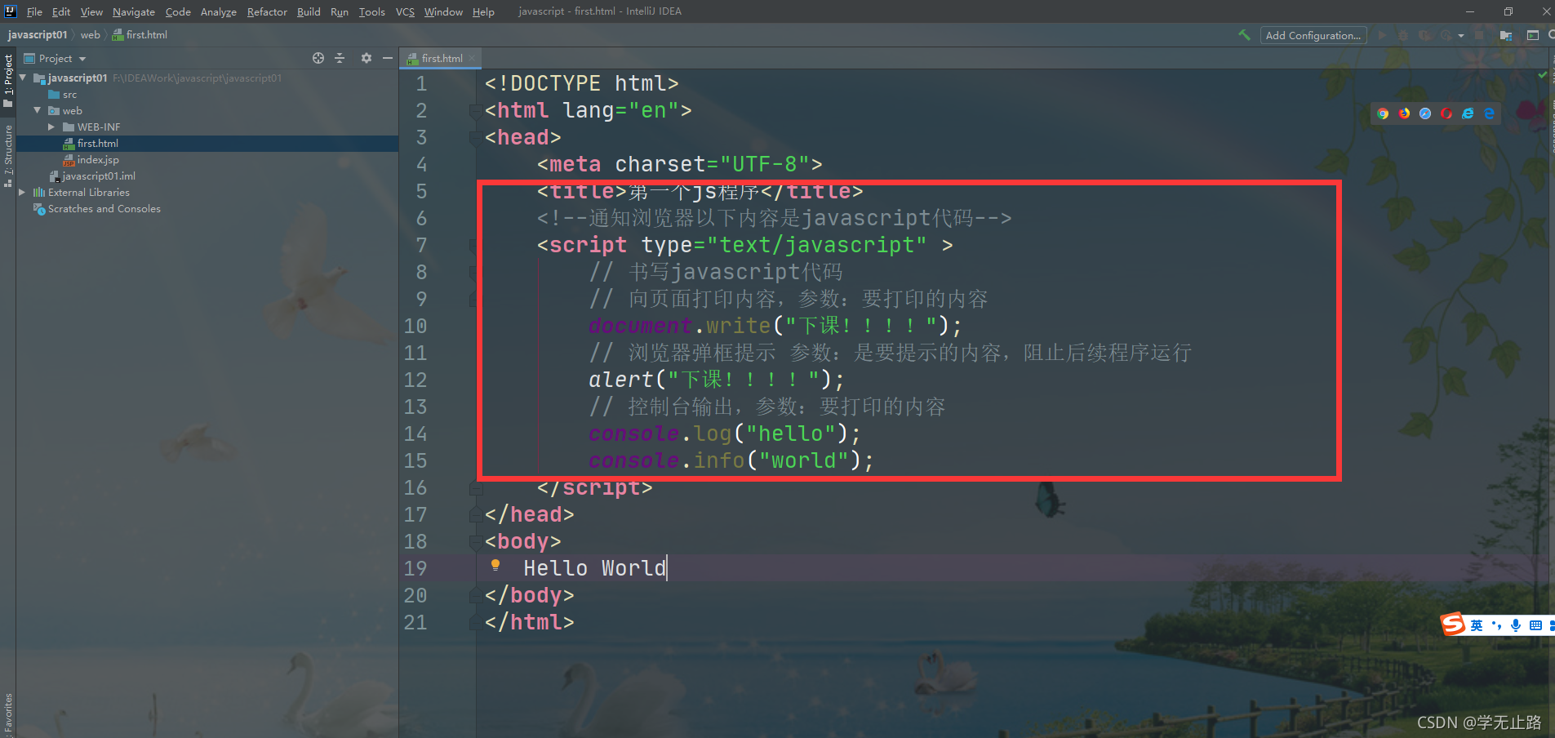Screen dimensions: 1555x738
Task: Click the Sogou soft keyboard icon
Action: [x=1535, y=625]
